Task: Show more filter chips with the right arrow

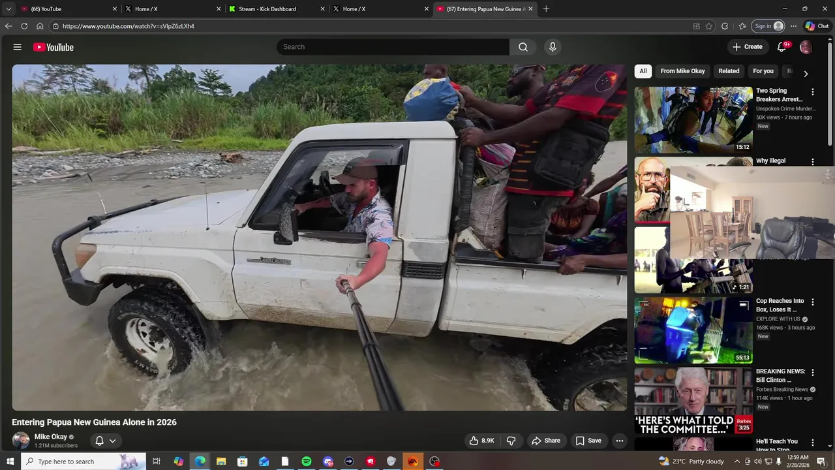Action: click(806, 74)
